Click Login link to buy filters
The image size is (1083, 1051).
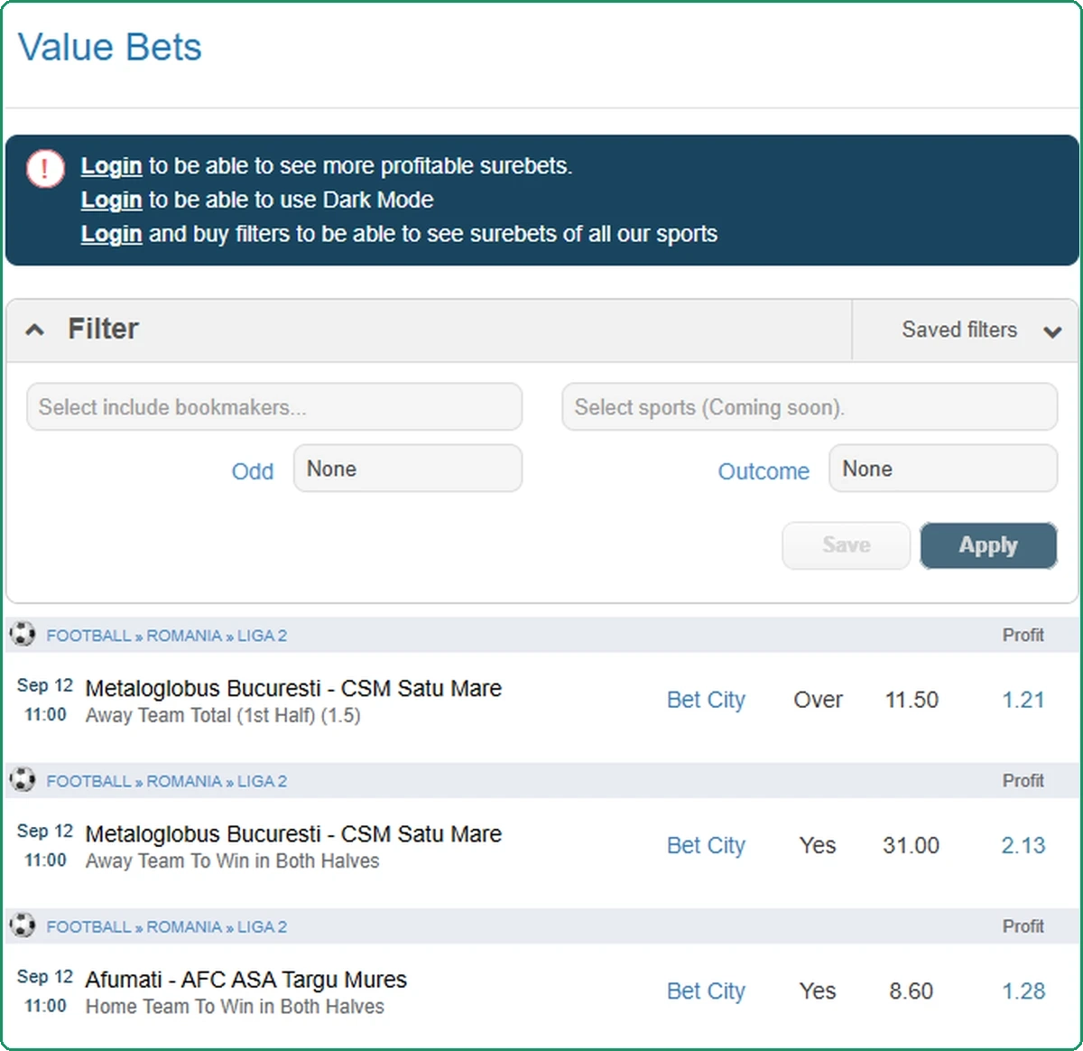(111, 234)
